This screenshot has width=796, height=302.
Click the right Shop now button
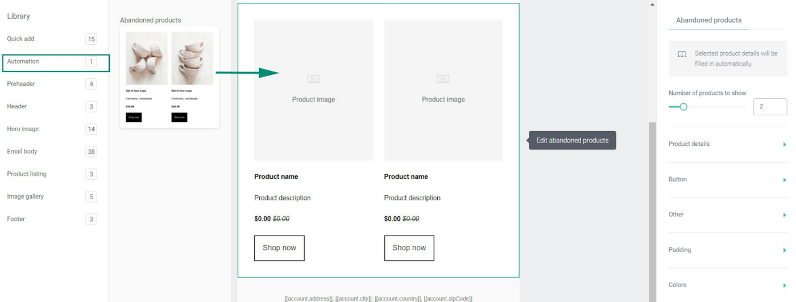coord(409,248)
